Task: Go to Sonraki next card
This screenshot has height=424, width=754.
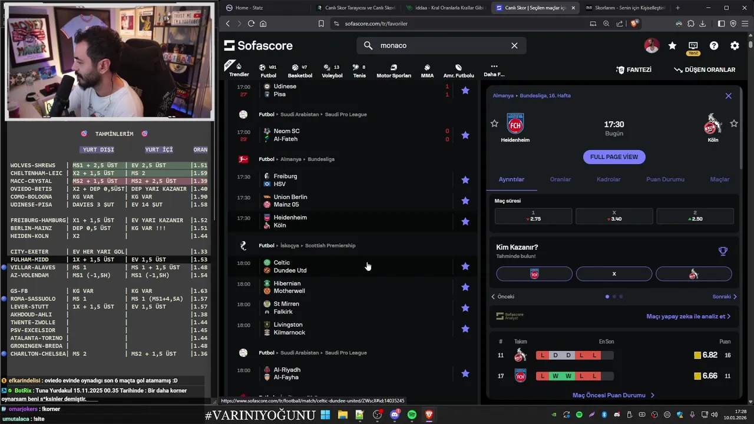Action: pyautogui.click(x=725, y=296)
